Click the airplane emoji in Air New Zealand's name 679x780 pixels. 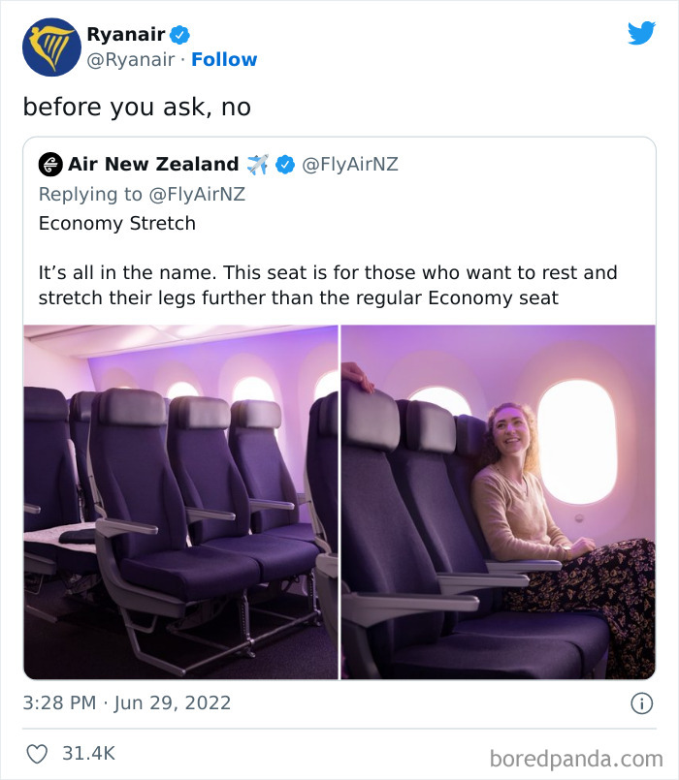point(258,163)
